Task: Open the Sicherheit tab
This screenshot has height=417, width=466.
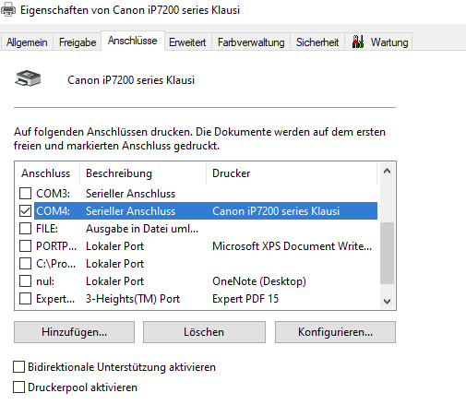Action: pyautogui.click(x=317, y=42)
